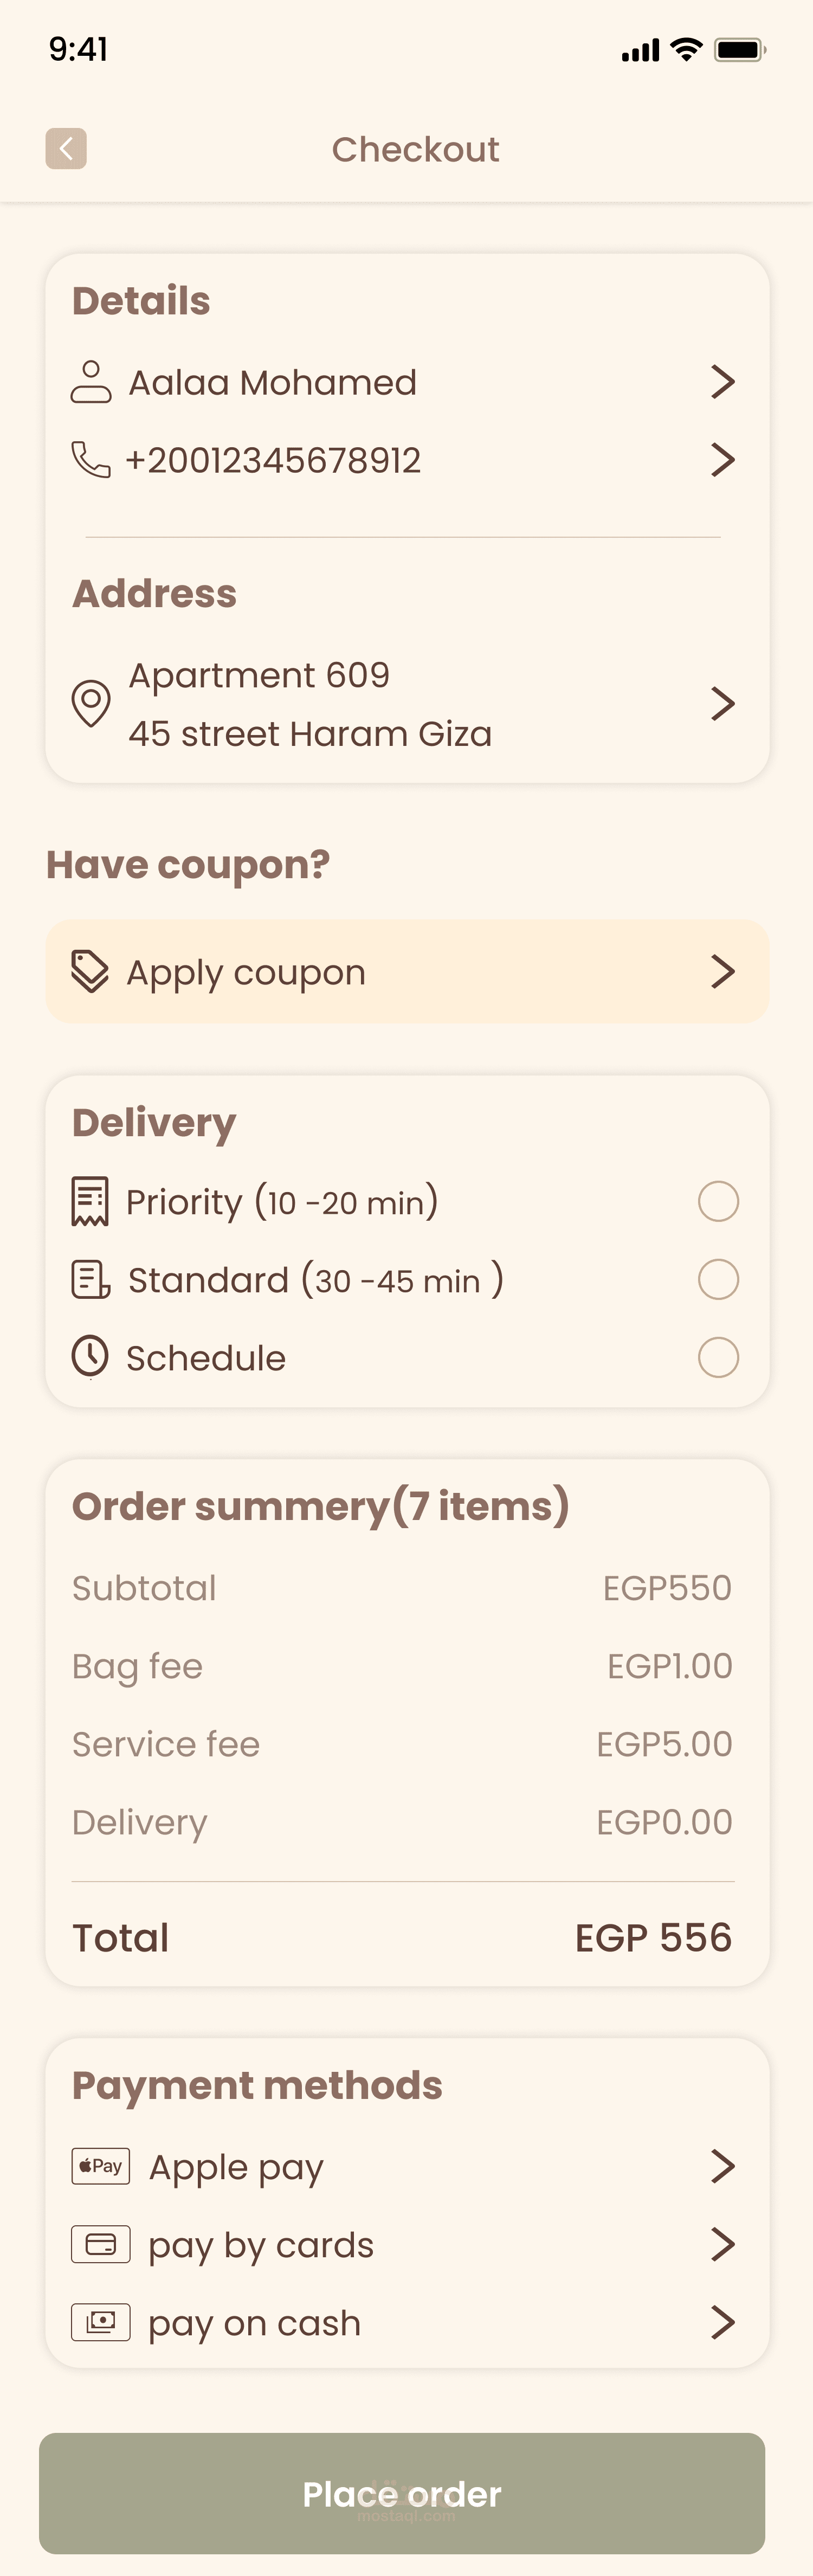Select Standard delivery radio button
813x2576 pixels.
(718, 1279)
